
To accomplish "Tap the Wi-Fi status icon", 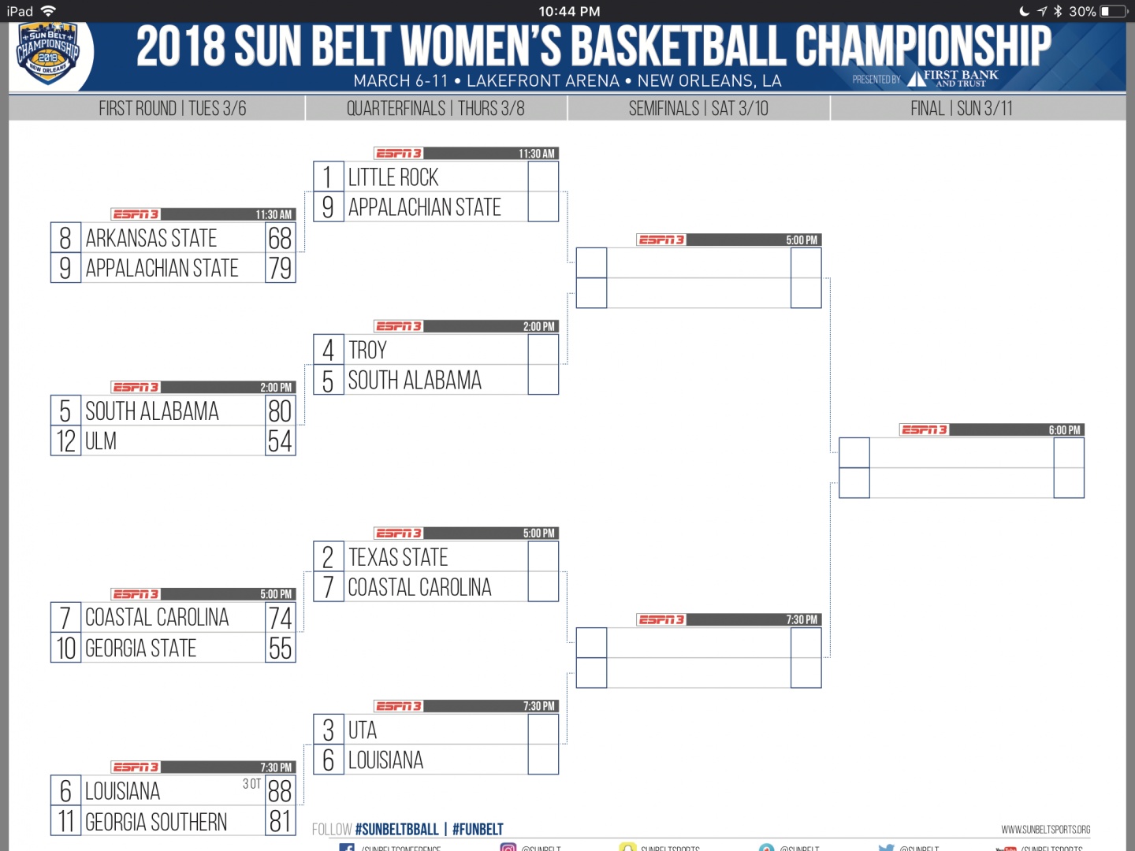I will click(48, 11).
